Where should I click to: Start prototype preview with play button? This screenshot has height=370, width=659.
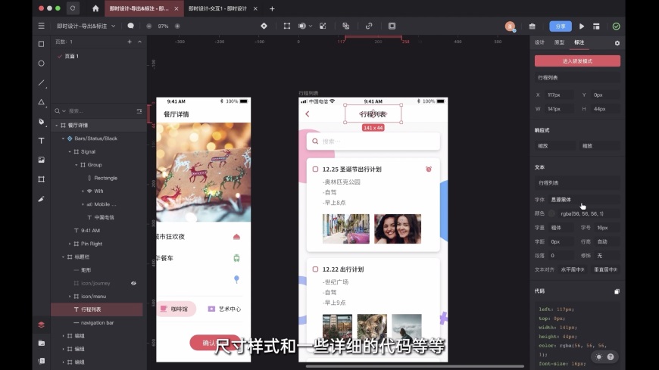coord(582,26)
